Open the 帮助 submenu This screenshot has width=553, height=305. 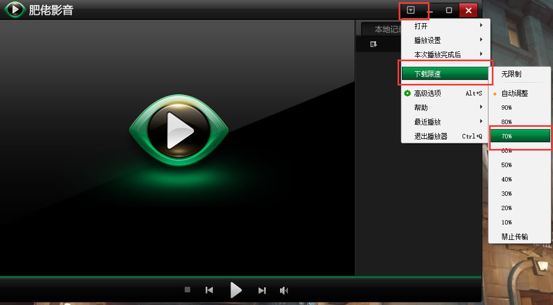click(445, 108)
